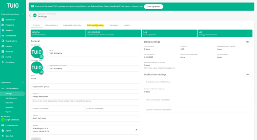Click the Sign Out icon

click(x=3, y=136)
